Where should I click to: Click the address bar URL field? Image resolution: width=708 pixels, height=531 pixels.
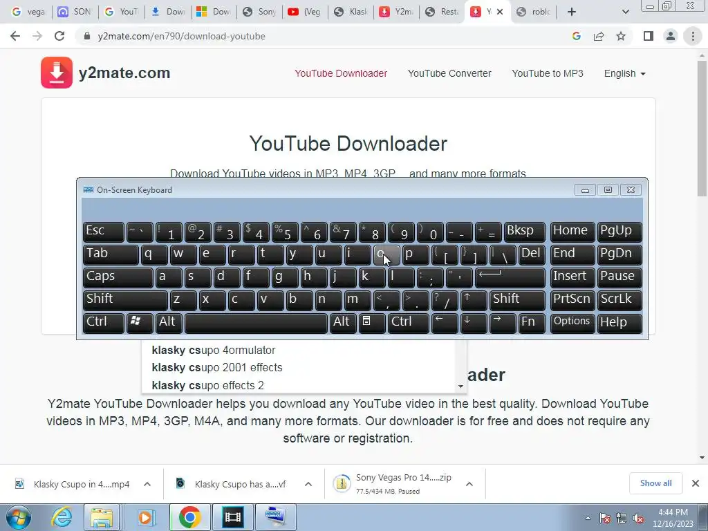[x=325, y=36]
